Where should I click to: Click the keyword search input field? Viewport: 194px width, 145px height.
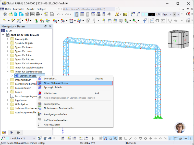(x=89, y=9)
